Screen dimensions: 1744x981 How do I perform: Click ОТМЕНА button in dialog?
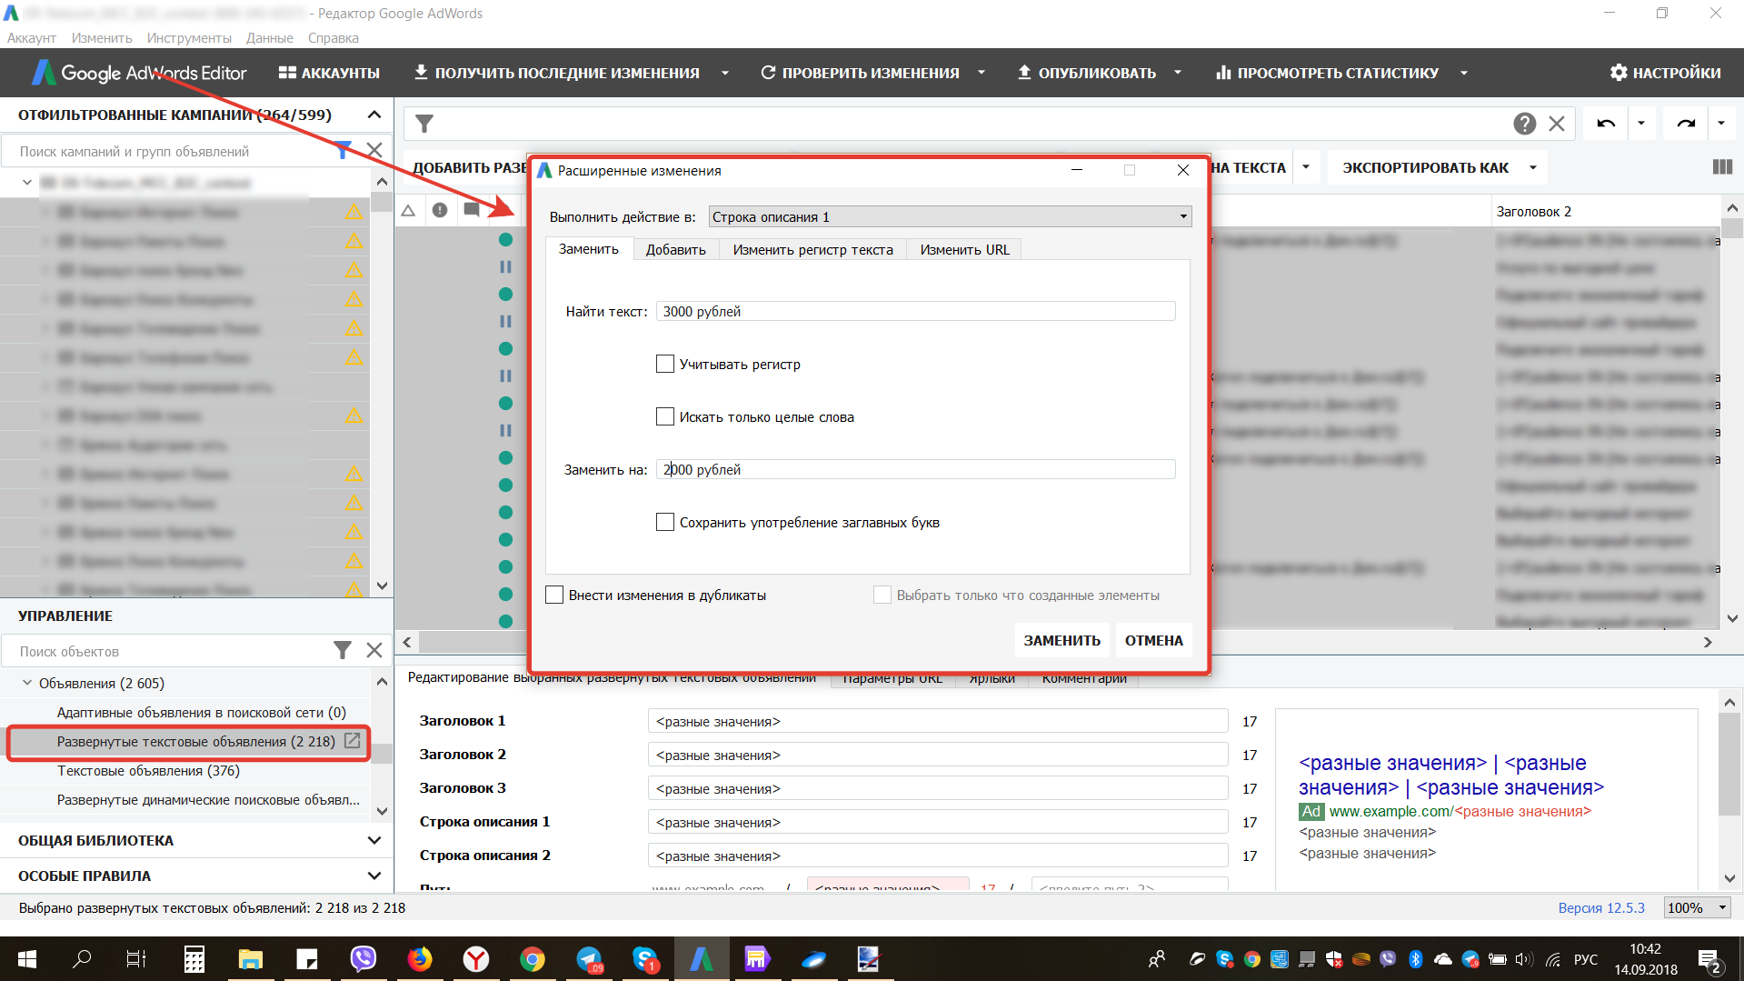click(x=1153, y=640)
